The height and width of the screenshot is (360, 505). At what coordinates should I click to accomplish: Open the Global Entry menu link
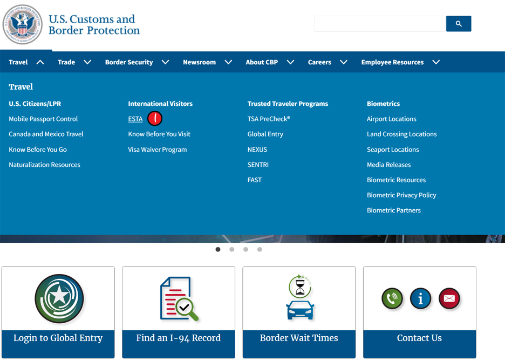(x=265, y=134)
